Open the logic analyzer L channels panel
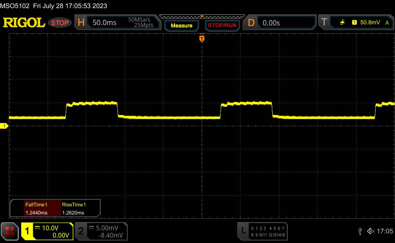The width and height of the screenshot is (395, 243). (262, 231)
